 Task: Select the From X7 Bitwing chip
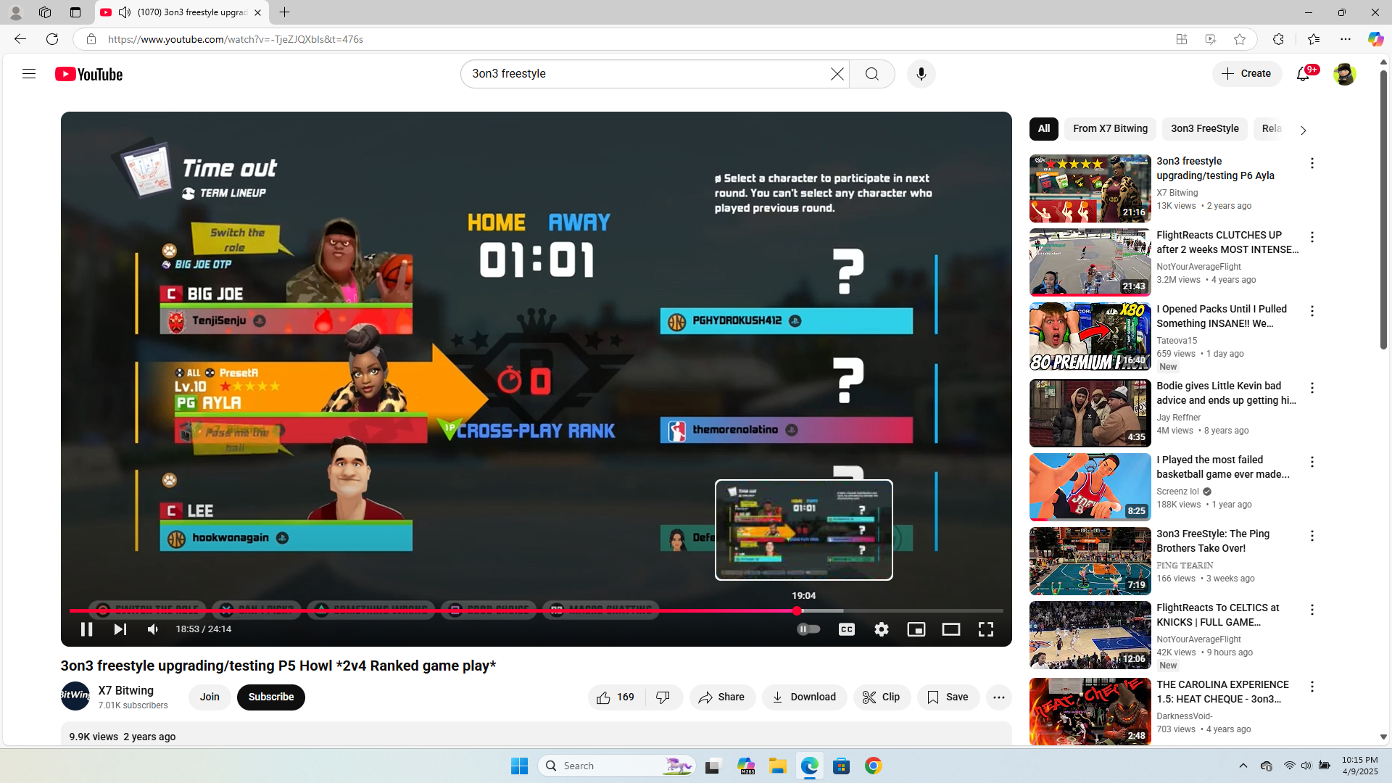[1110, 129]
